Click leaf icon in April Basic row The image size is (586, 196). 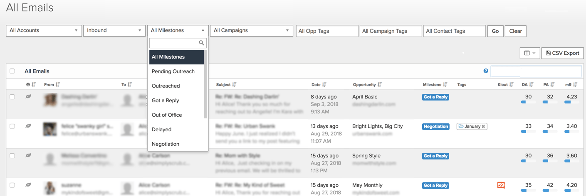28,96
